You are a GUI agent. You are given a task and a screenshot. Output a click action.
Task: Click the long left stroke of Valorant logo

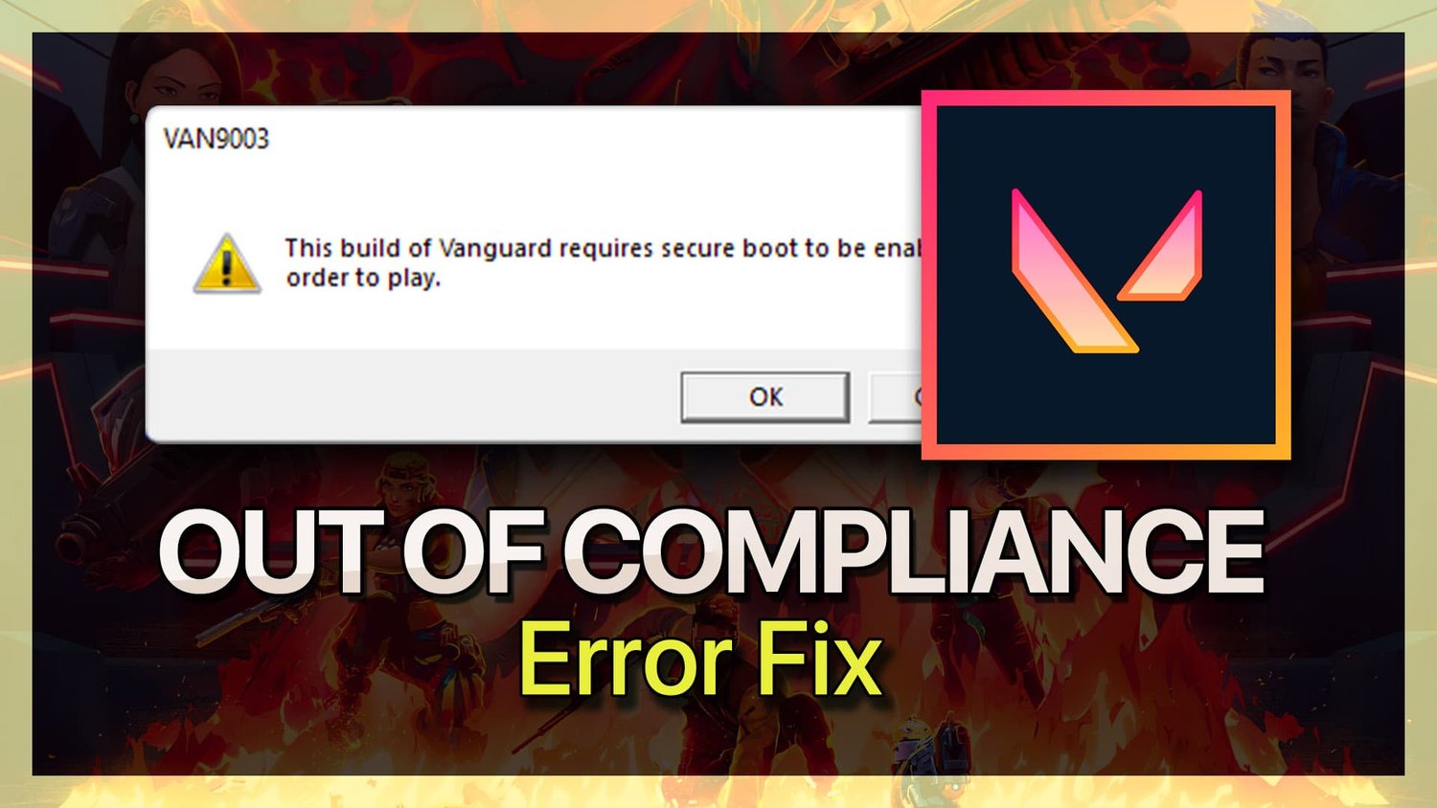pos(1073,273)
